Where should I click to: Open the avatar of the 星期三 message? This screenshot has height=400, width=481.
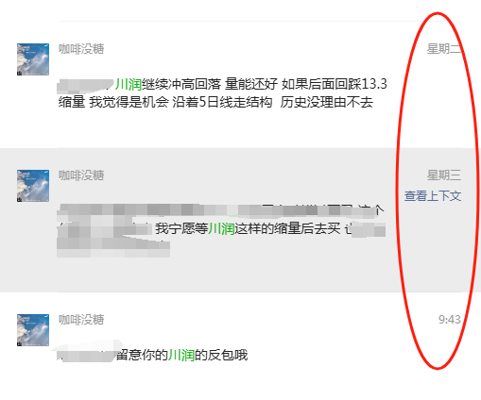point(33,186)
